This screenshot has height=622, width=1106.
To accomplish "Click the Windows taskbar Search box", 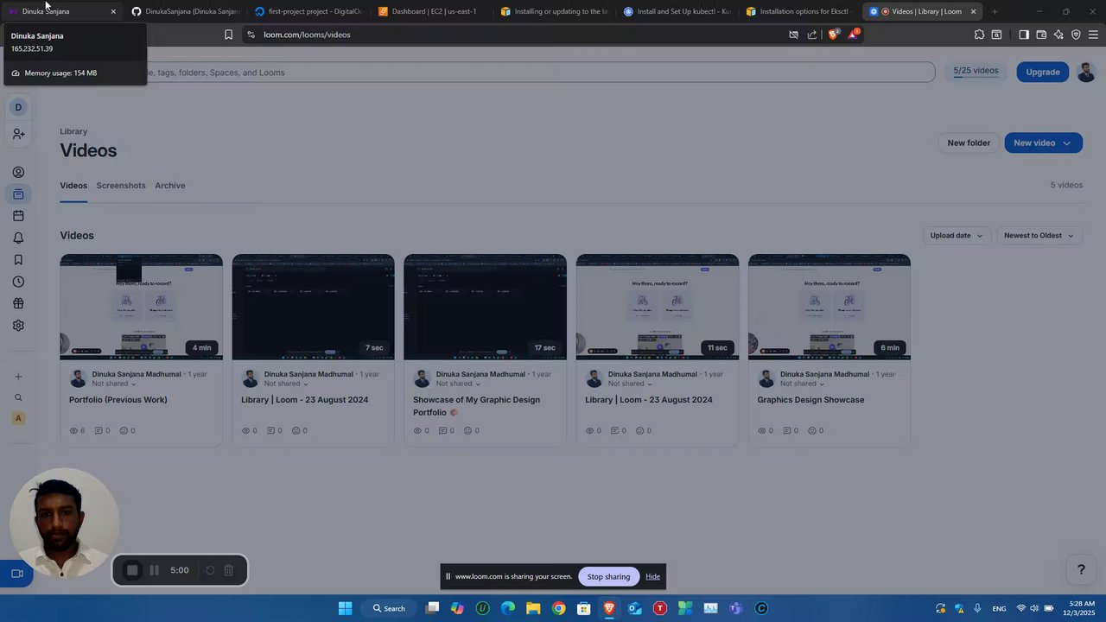I will [x=389, y=608].
